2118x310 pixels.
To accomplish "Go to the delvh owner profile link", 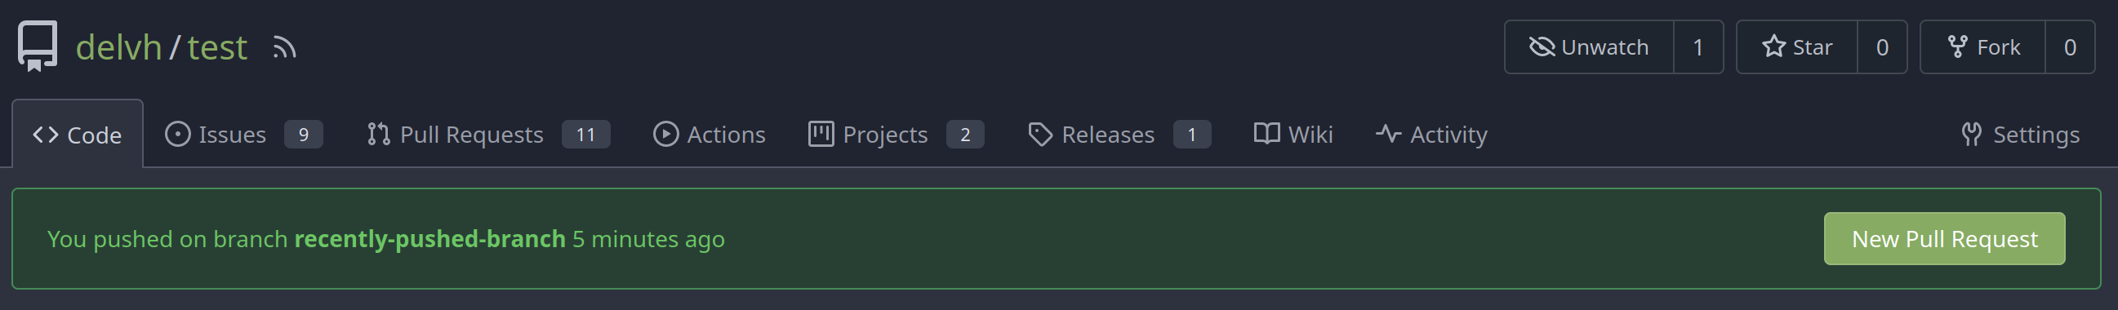I will (118, 47).
